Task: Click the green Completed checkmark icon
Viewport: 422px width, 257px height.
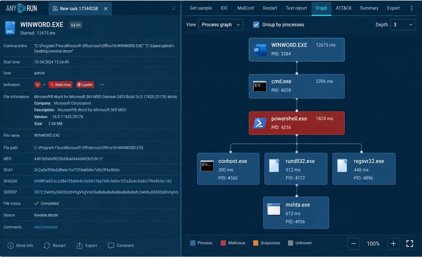Action: point(37,203)
